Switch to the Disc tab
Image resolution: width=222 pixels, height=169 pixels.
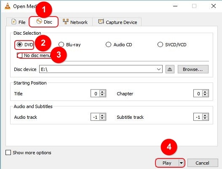pos(44,22)
